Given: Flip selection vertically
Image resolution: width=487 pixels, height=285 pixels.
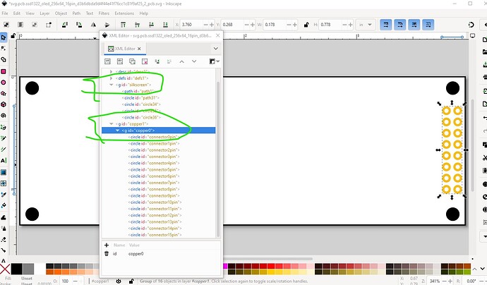Looking at the screenshot, I should [107, 25].
